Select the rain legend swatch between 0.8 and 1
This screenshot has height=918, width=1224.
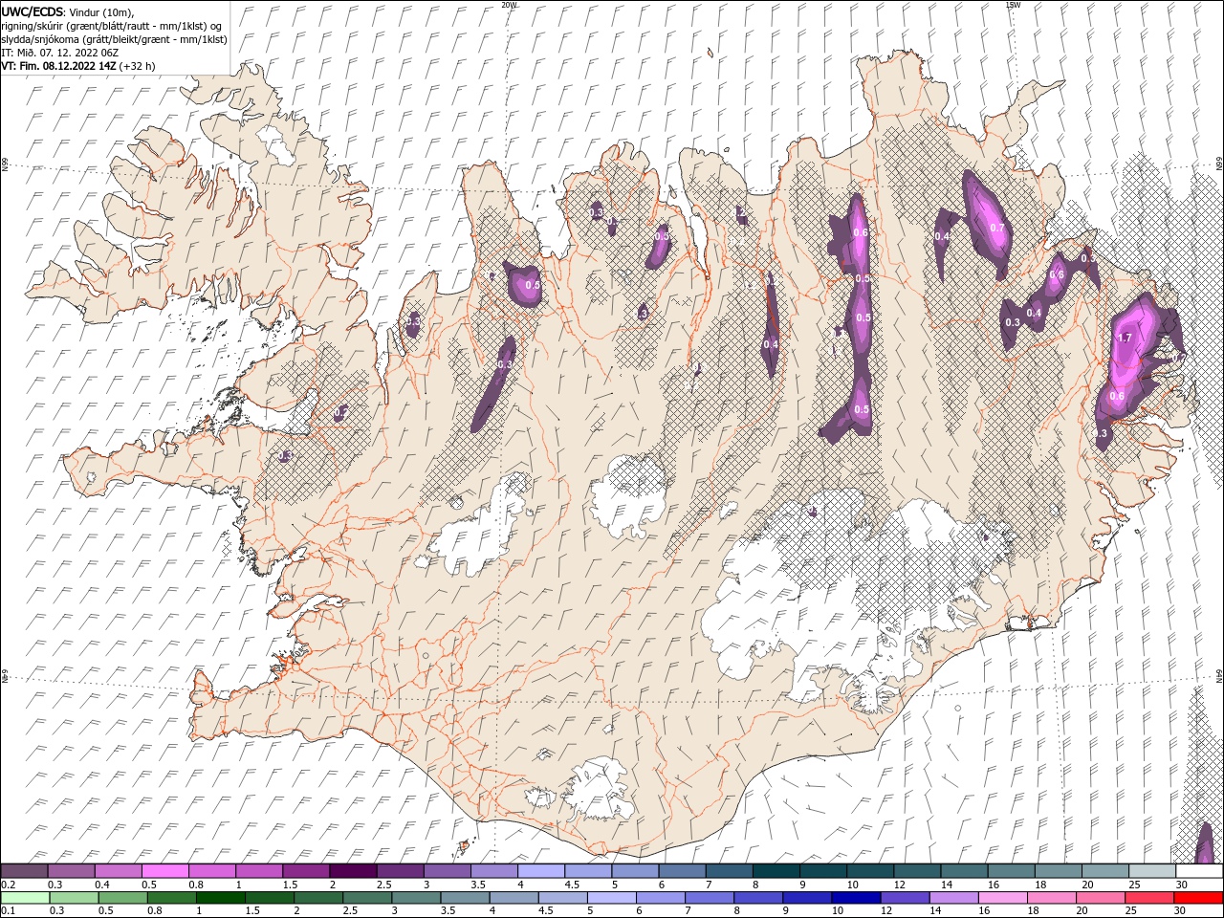coord(172,898)
